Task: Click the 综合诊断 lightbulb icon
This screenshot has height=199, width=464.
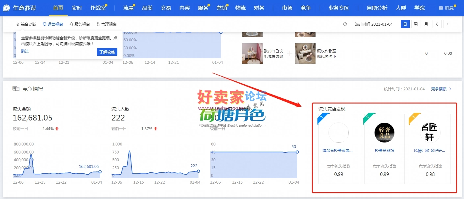Action: (x=18, y=24)
